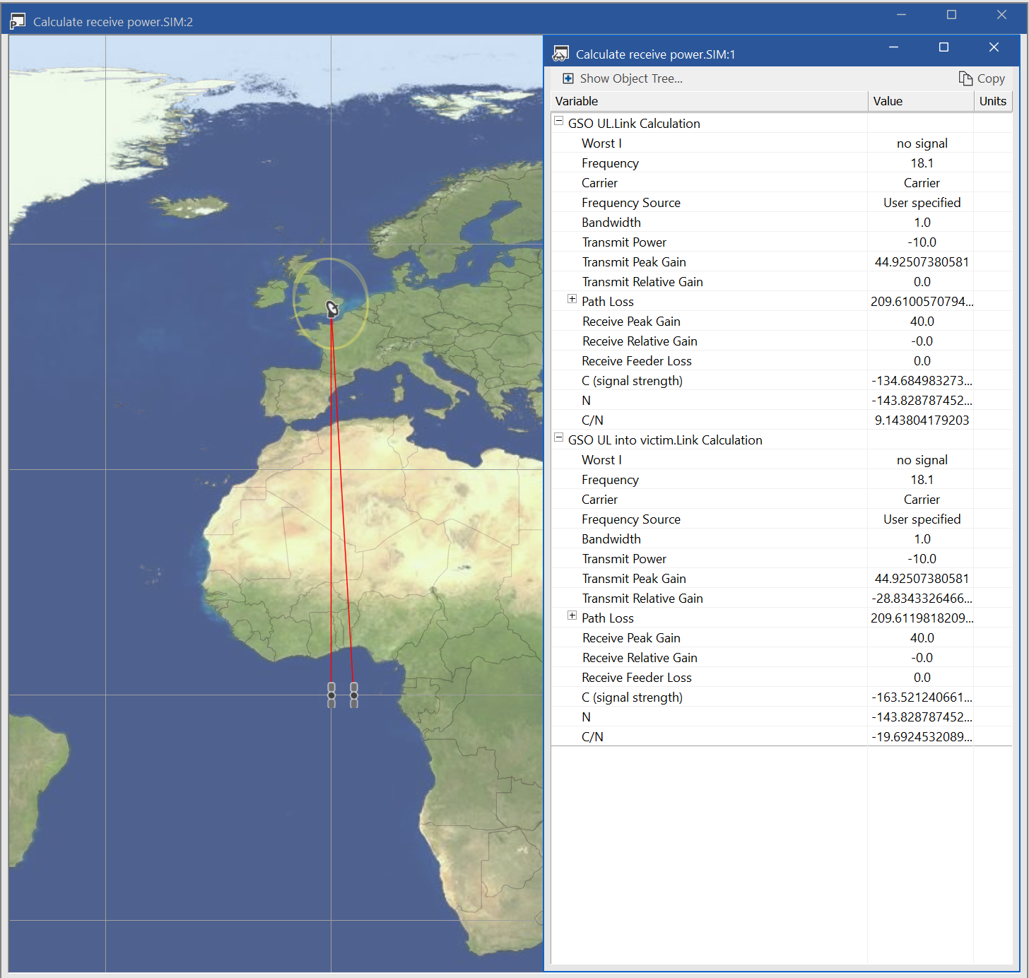Click the Show Object Tree plus icon
This screenshot has width=1029, height=978.
pos(568,78)
